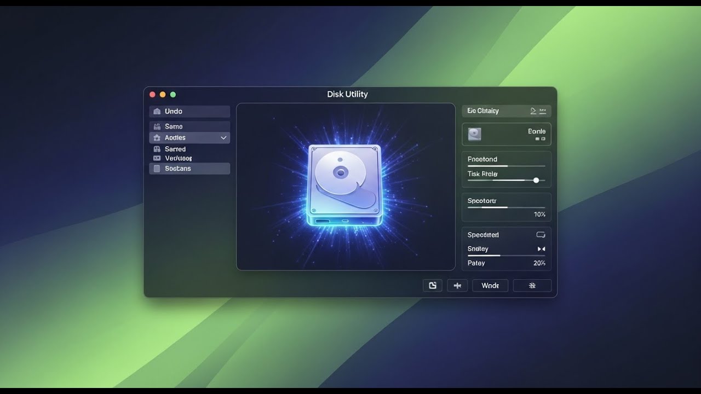Click the Disk Utility window title
The height and width of the screenshot is (394, 701).
tap(347, 94)
